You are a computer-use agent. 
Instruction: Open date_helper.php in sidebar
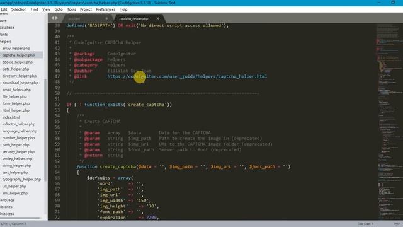[x=16, y=69]
